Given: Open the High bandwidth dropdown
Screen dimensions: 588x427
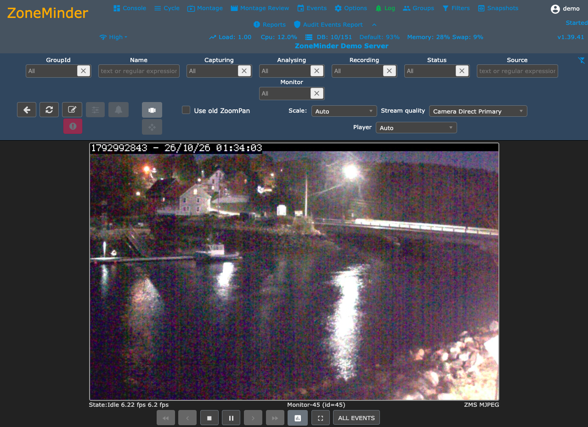Looking at the screenshot, I should 113,37.
